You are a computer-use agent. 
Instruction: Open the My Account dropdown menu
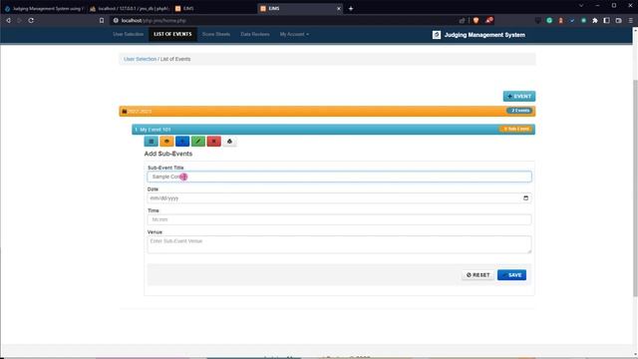pyautogui.click(x=294, y=34)
